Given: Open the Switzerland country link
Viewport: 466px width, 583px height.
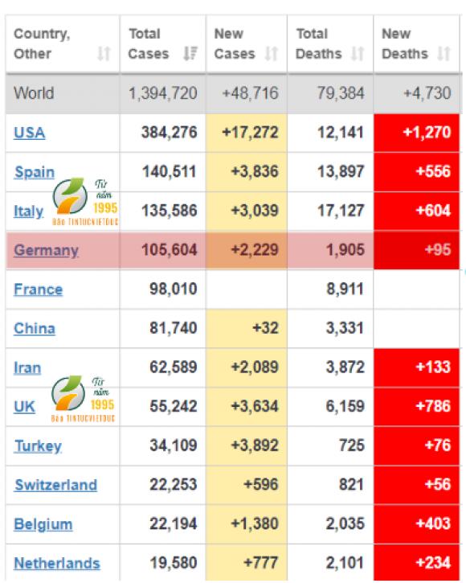Looking at the screenshot, I should 55,485.
